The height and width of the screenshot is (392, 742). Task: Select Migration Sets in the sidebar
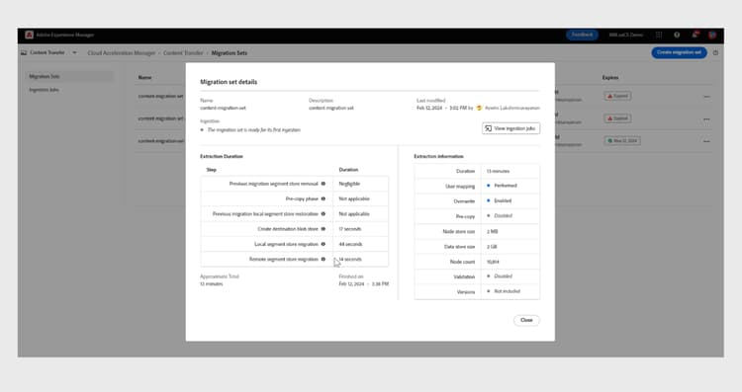tap(69, 76)
